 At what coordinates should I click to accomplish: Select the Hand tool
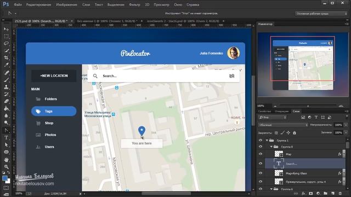tap(6, 159)
